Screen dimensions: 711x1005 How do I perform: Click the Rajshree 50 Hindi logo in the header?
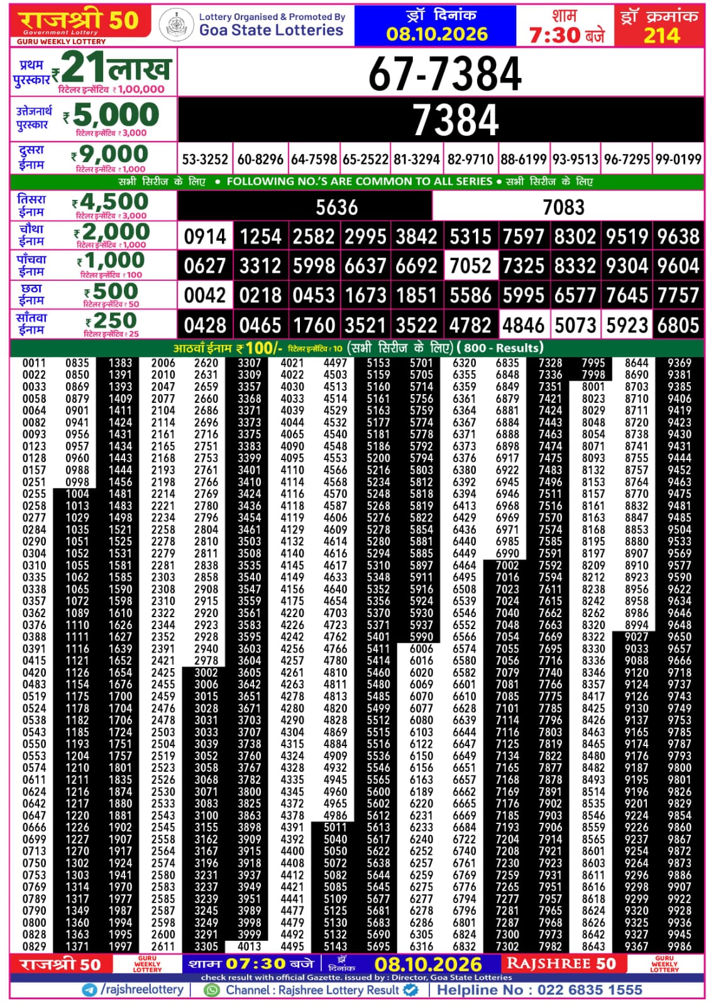click(80, 21)
